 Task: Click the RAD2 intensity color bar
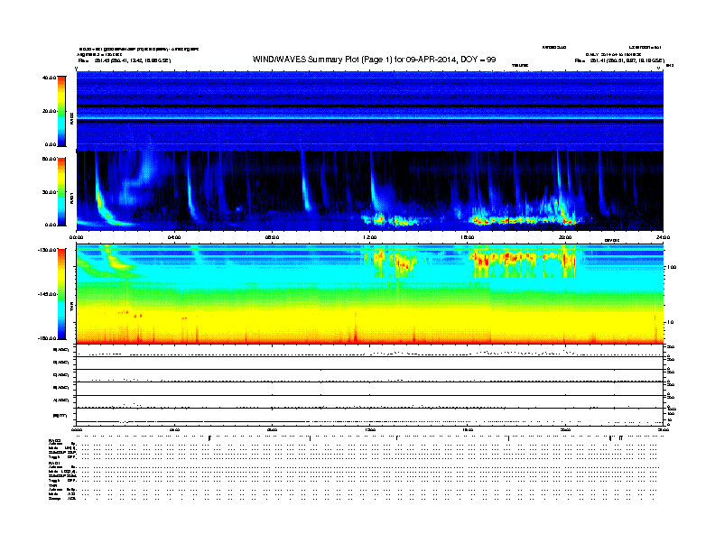61,111
